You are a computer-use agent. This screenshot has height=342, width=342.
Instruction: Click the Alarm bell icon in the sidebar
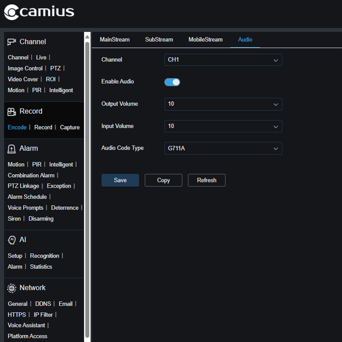click(x=11, y=148)
